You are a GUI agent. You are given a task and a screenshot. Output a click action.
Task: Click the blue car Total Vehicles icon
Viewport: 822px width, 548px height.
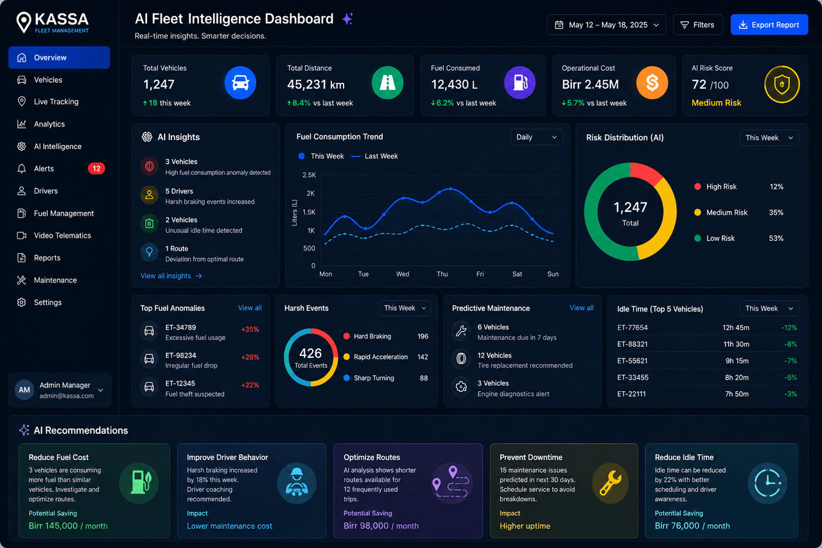pyautogui.click(x=240, y=83)
